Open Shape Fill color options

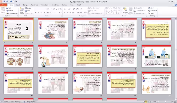(139, 8)
